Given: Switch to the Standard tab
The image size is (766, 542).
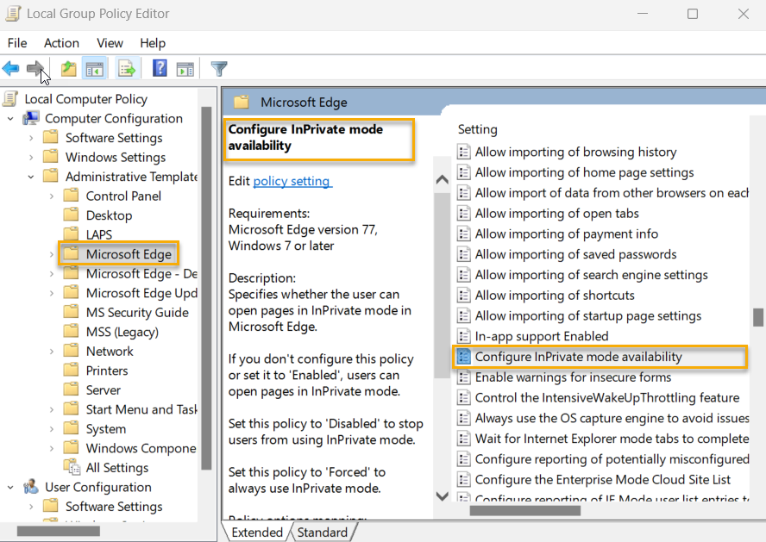Looking at the screenshot, I should point(323,532).
